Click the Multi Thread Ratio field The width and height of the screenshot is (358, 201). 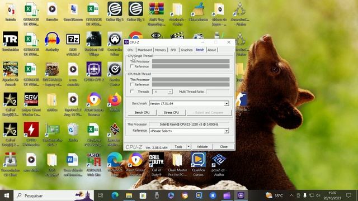(x=218, y=92)
